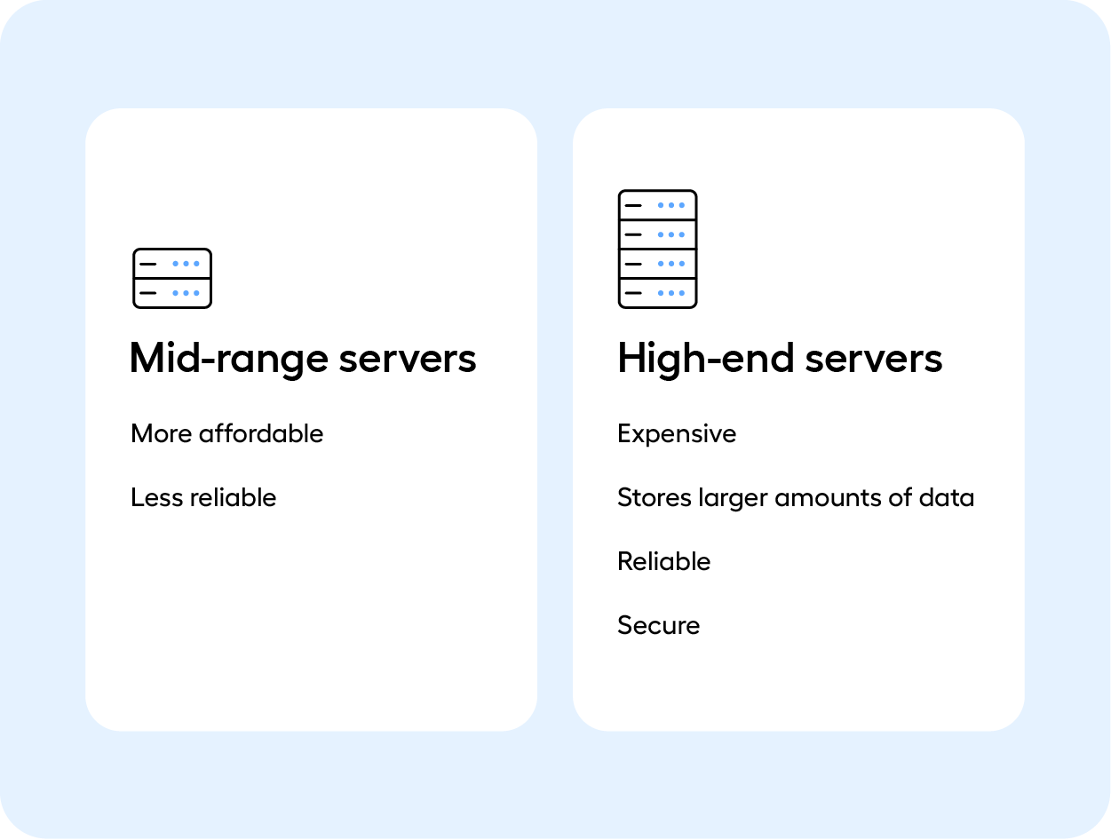Select the second rack of the mid-range server icon
The height and width of the screenshot is (840, 1111).
point(171,292)
